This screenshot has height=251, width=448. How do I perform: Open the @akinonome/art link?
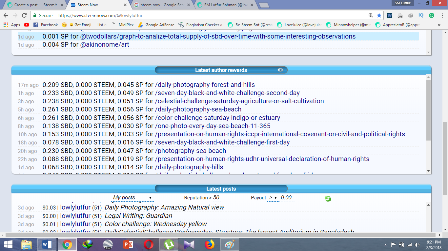[105, 44]
